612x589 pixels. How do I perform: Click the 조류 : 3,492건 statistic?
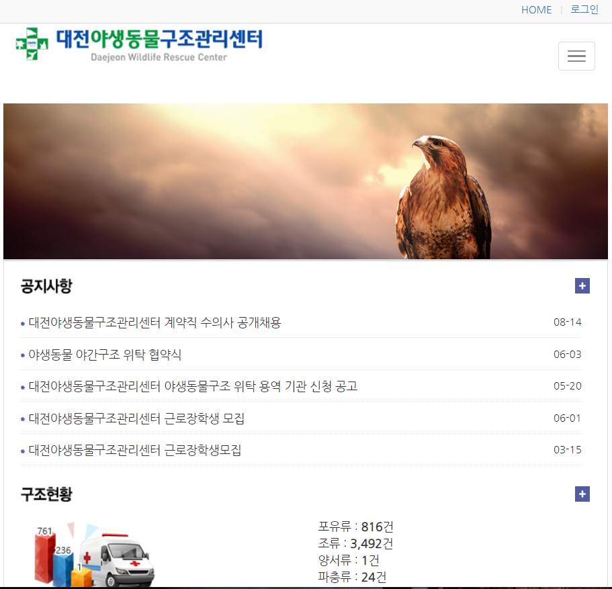[x=355, y=543]
